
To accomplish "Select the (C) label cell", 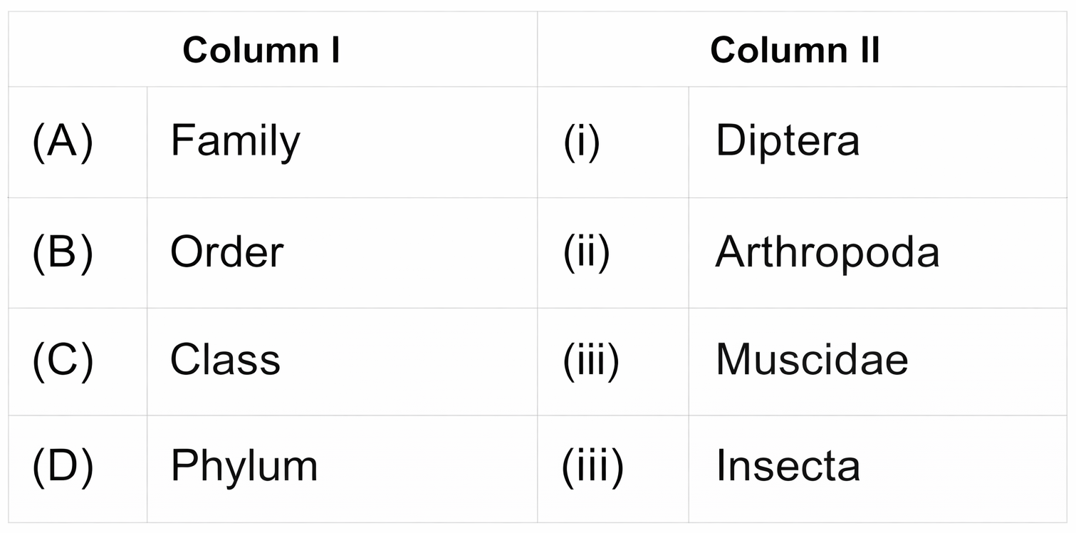I will [63, 360].
